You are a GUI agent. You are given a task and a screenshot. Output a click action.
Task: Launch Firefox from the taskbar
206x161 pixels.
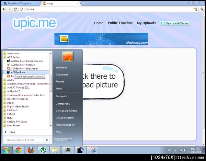(x=31, y=150)
